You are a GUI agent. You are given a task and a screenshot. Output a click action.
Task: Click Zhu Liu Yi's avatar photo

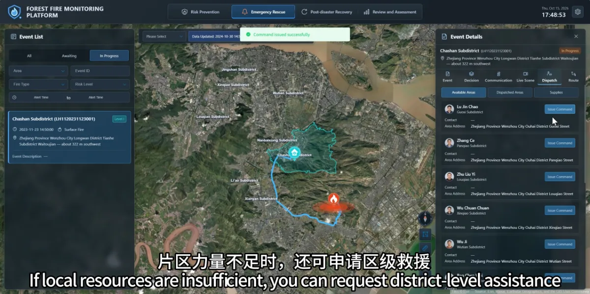click(x=449, y=177)
